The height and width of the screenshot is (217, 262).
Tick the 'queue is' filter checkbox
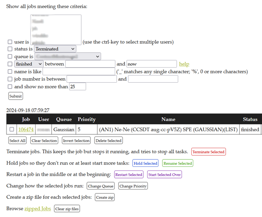click(10, 57)
